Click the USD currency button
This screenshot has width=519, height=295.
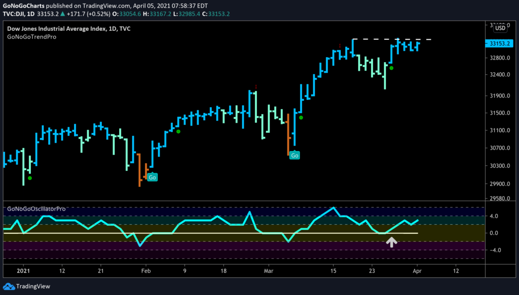500,28
